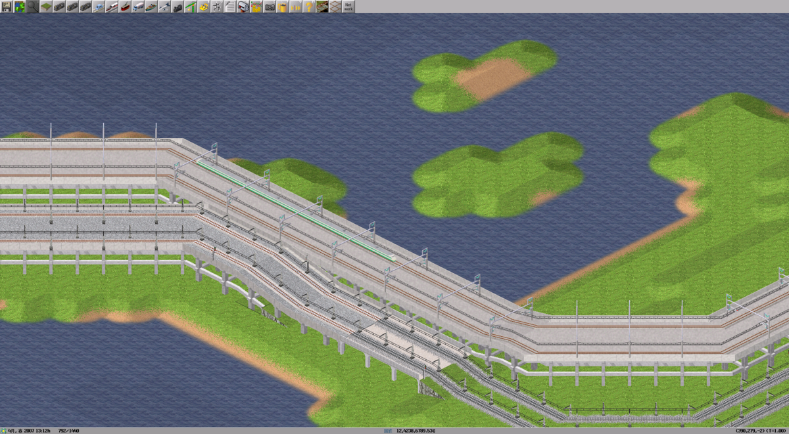Select the magnifier query tool
Screen dimensions: 789x434
pos(33,7)
